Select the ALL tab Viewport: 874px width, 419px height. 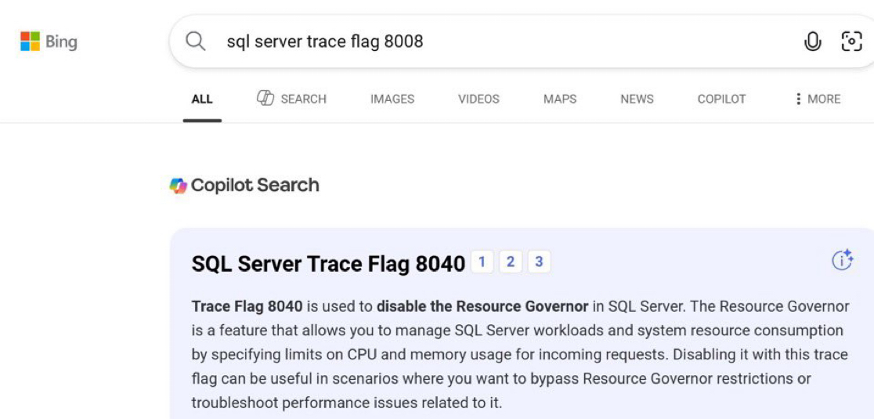point(202,99)
